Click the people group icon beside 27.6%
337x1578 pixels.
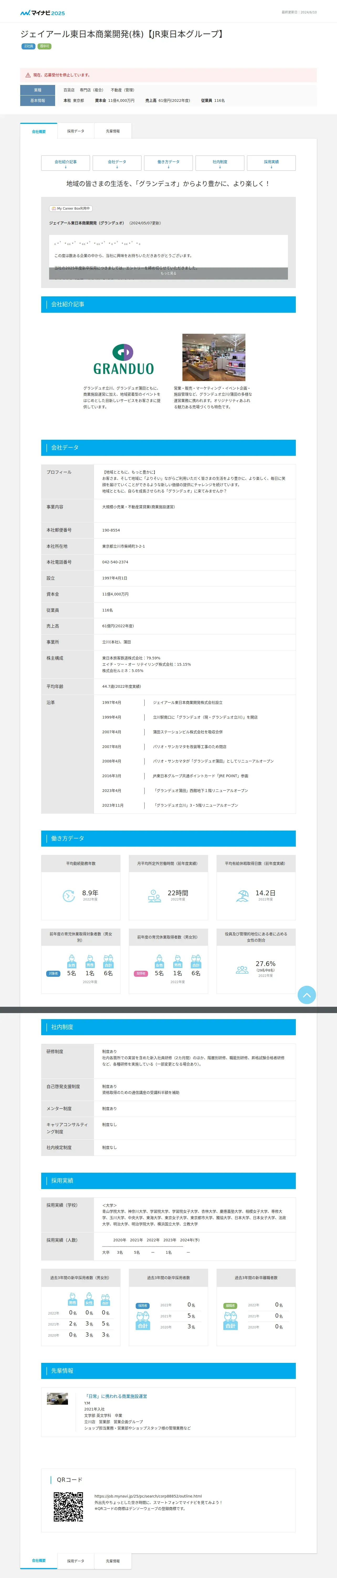pyautogui.click(x=242, y=970)
